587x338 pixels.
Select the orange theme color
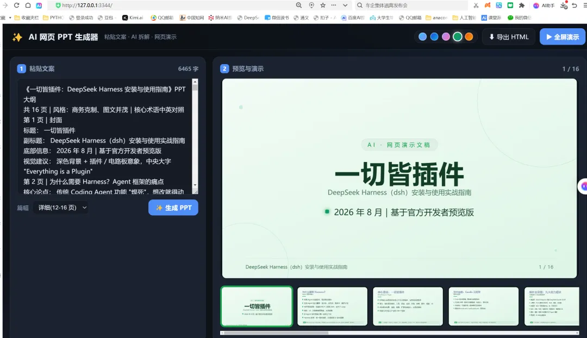coord(469,37)
